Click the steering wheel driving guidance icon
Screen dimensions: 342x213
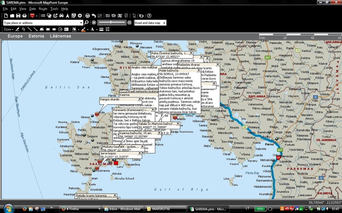87,16
